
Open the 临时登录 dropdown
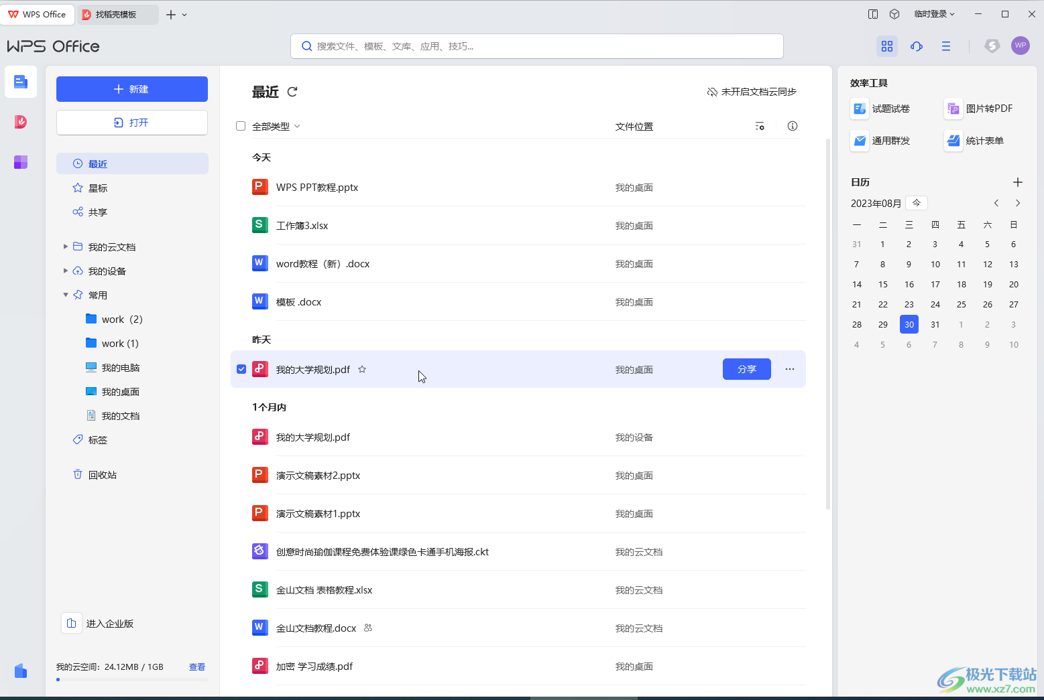click(934, 14)
